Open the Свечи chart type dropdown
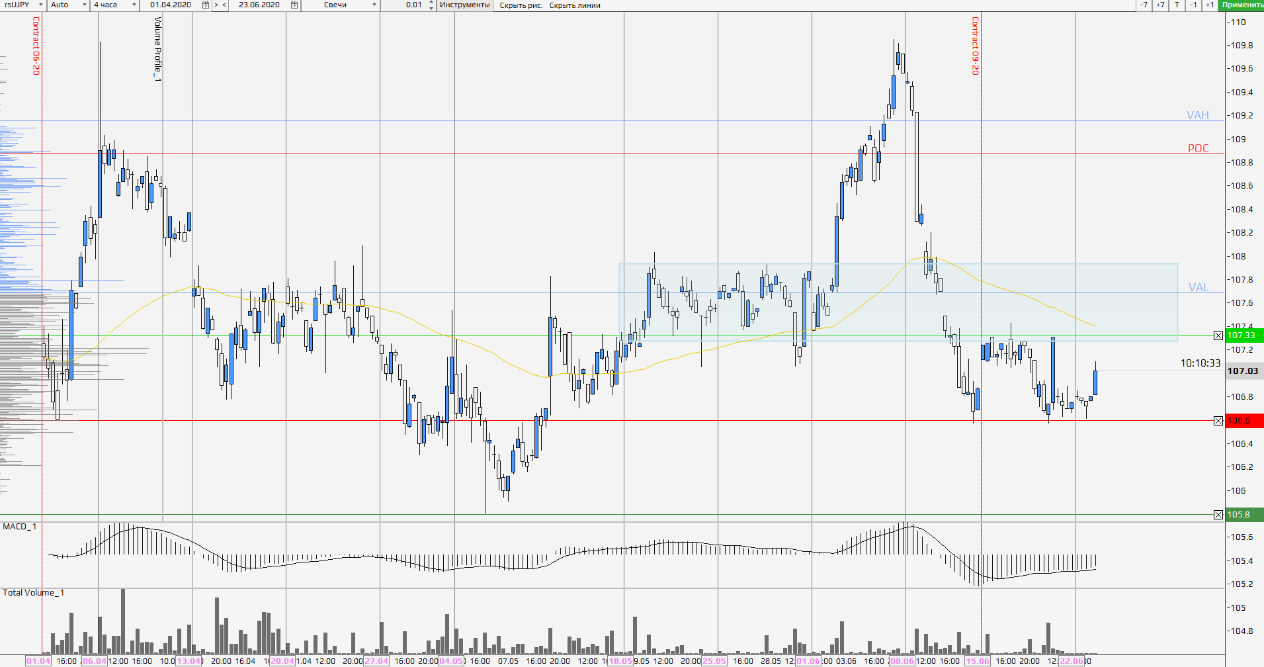The height and width of the screenshot is (667, 1264). [x=374, y=5]
